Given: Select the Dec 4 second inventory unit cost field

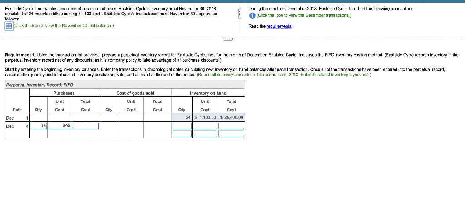Looking at the screenshot, I should click(205, 134).
